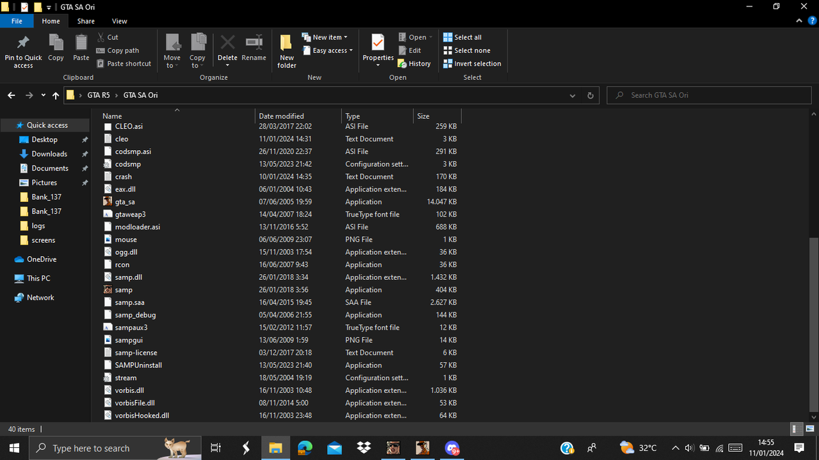Cut the selected item using ribbon
This screenshot has height=460, width=819.
pyautogui.click(x=107, y=37)
